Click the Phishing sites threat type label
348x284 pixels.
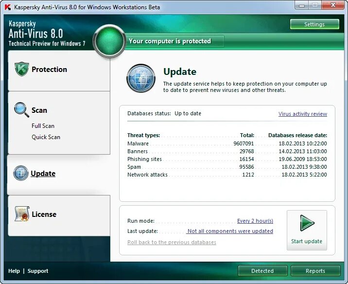[x=144, y=159]
